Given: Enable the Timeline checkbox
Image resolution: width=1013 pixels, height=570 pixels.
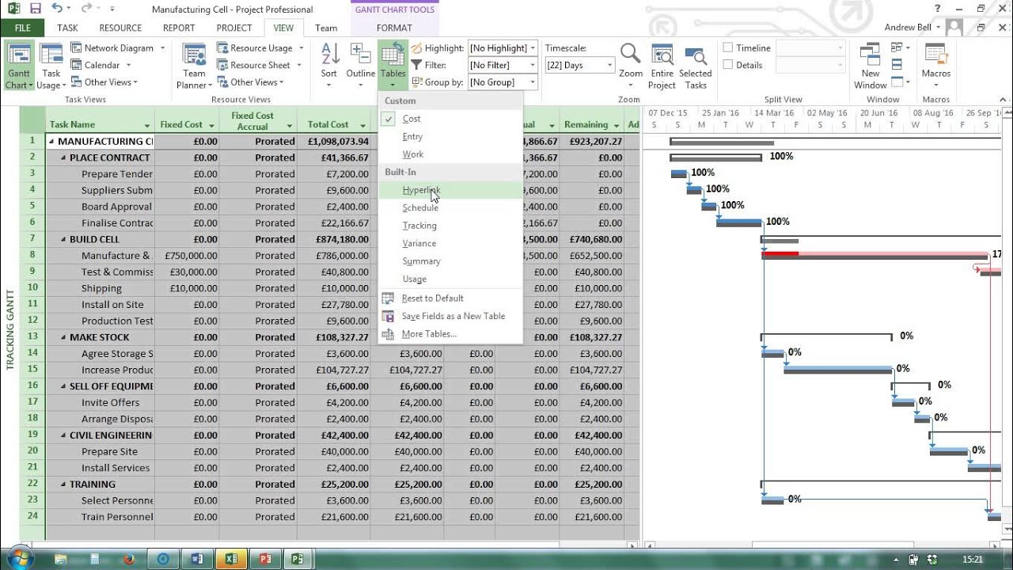Looking at the screenshot, I should pos(728,47).
